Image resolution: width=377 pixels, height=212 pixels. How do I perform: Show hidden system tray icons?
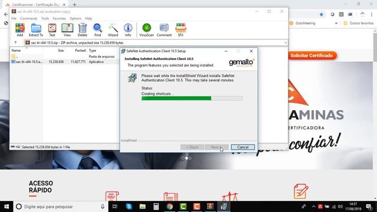click(x=313, y=207)
